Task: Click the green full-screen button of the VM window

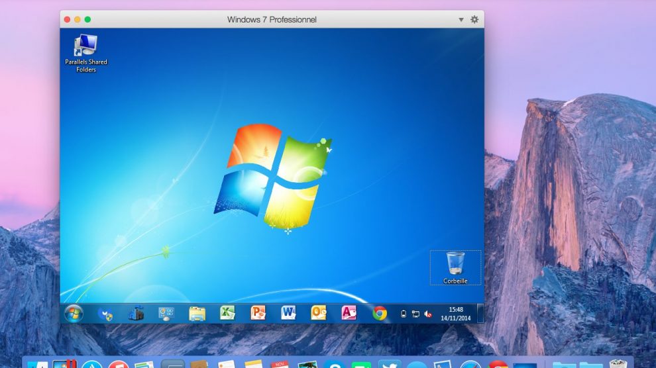Action: point(87,19)
